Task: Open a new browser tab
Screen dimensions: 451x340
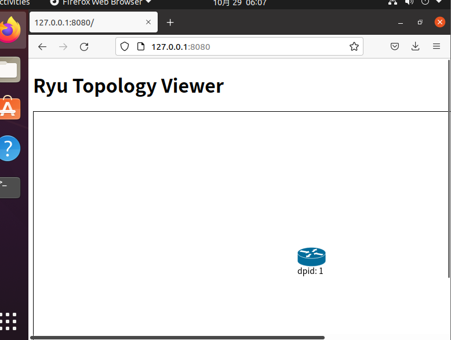Action: [170, 23]
